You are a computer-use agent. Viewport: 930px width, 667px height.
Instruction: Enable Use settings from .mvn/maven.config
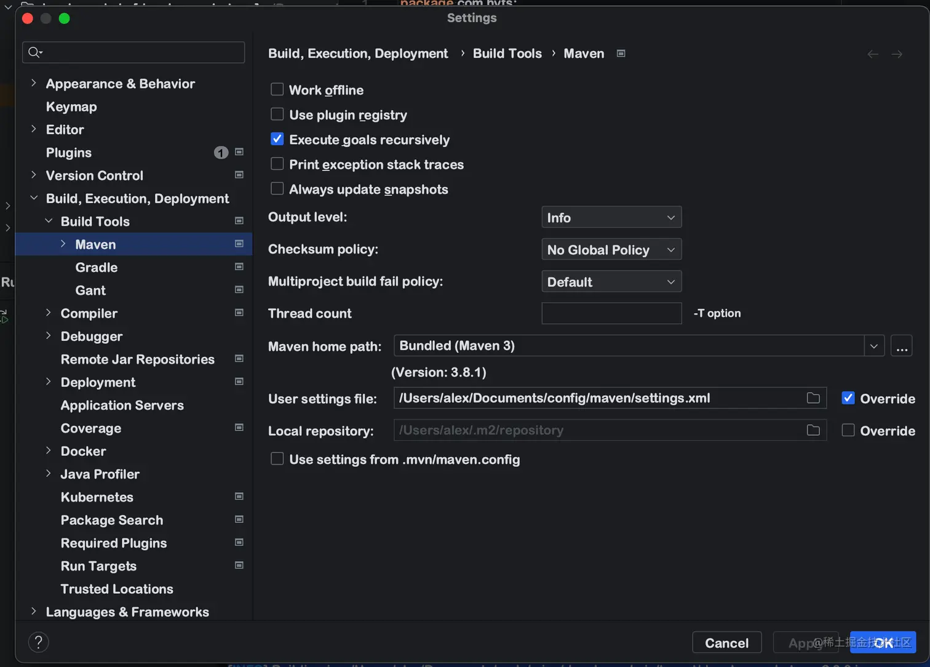[x=277, y=459]
